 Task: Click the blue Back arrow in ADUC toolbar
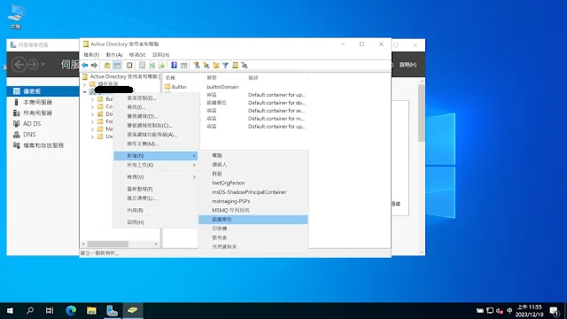coord(85,66)
